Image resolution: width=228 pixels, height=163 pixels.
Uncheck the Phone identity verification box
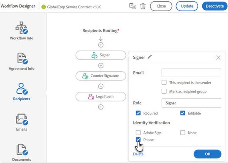coord(138,140)
